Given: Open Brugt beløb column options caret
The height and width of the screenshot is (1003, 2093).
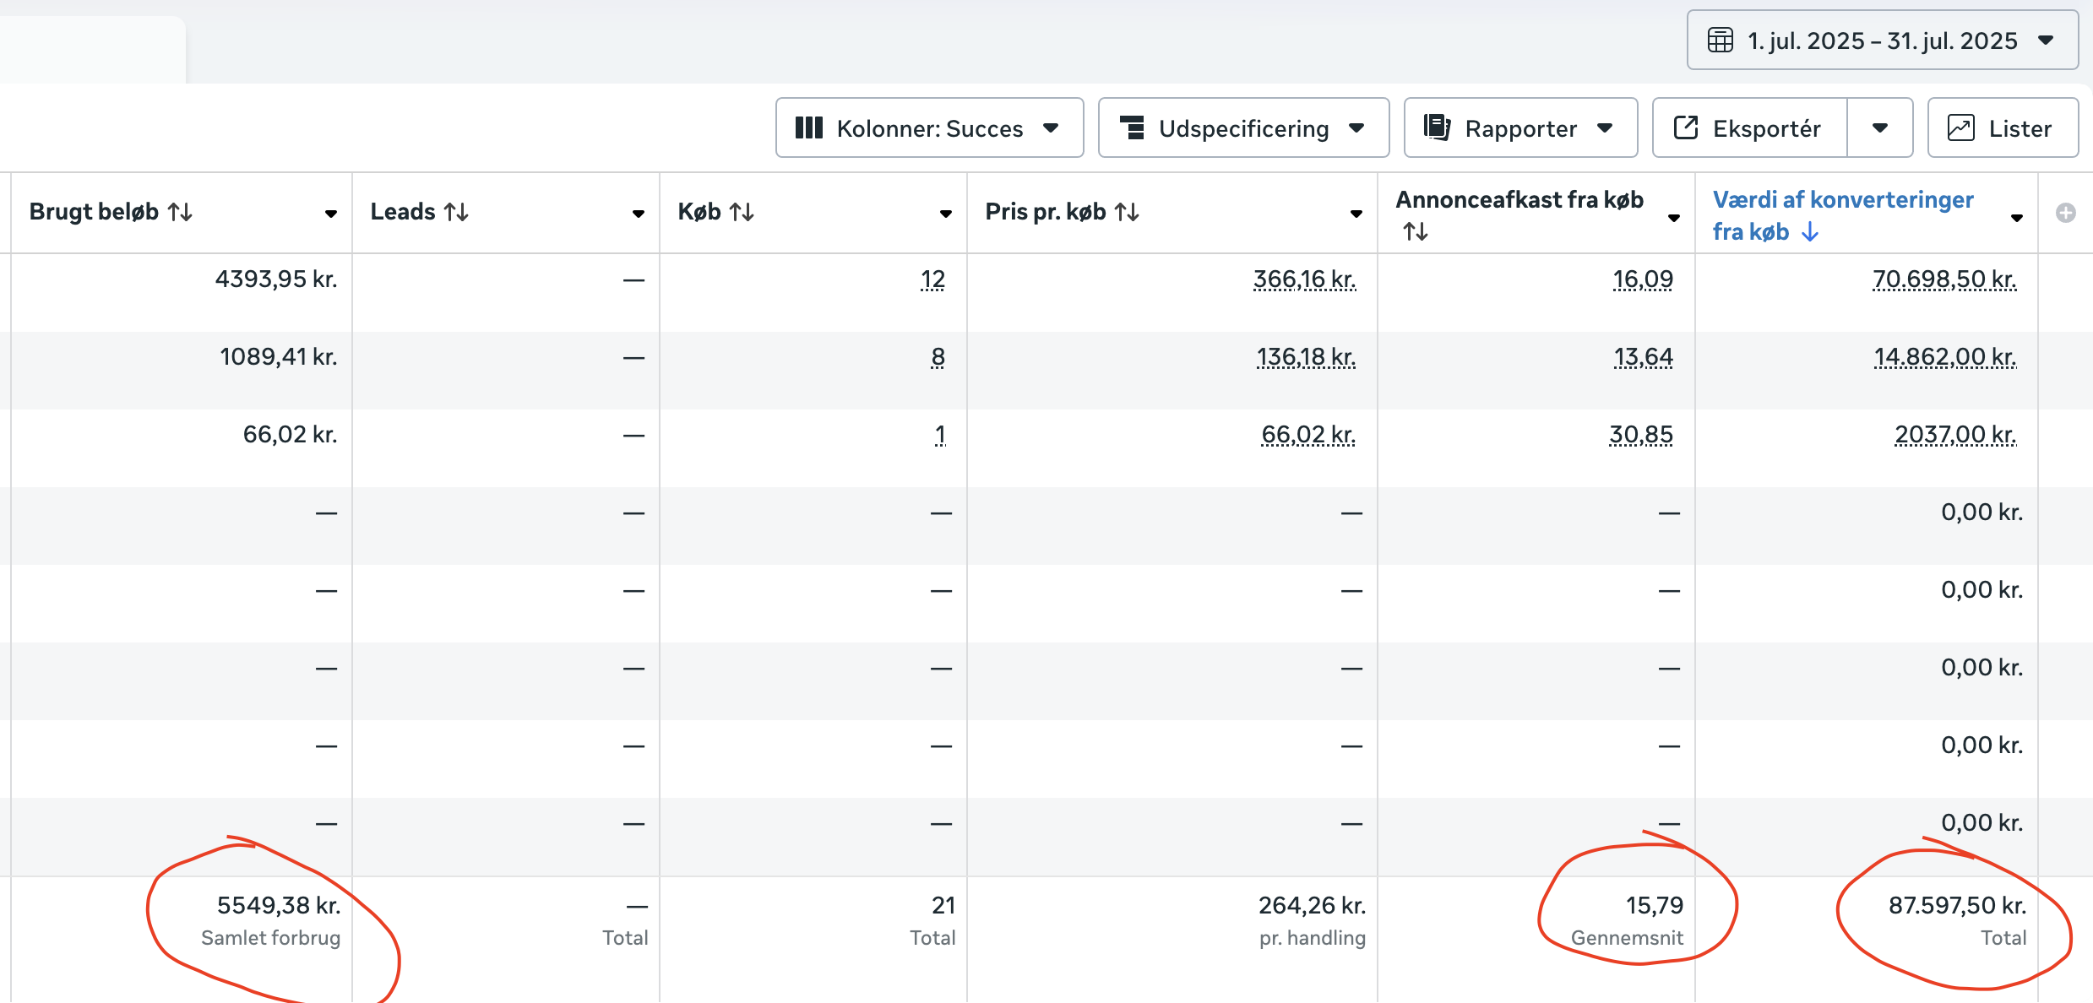Looking at the screenshot, I should tap(331, 214).
